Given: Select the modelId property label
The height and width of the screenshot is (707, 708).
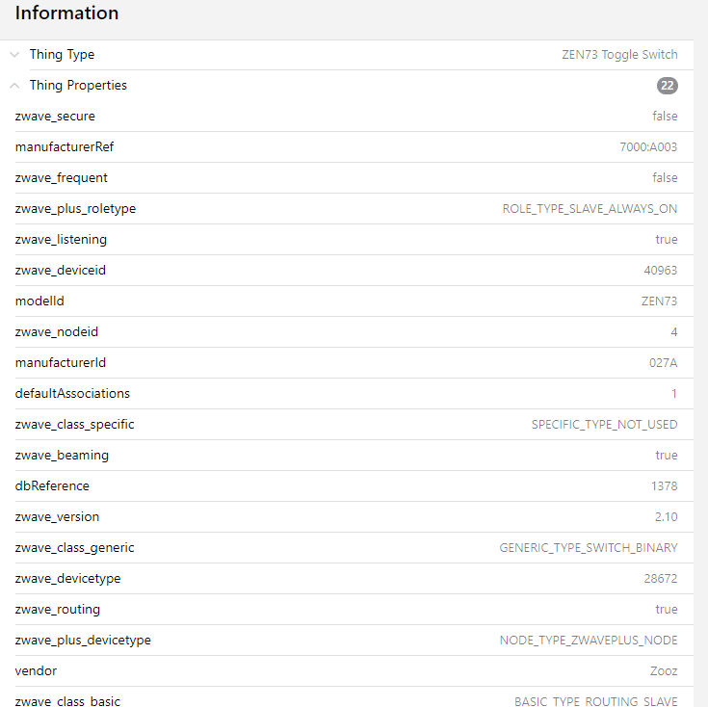Looking at the screenshot, I should pos(39,301).
